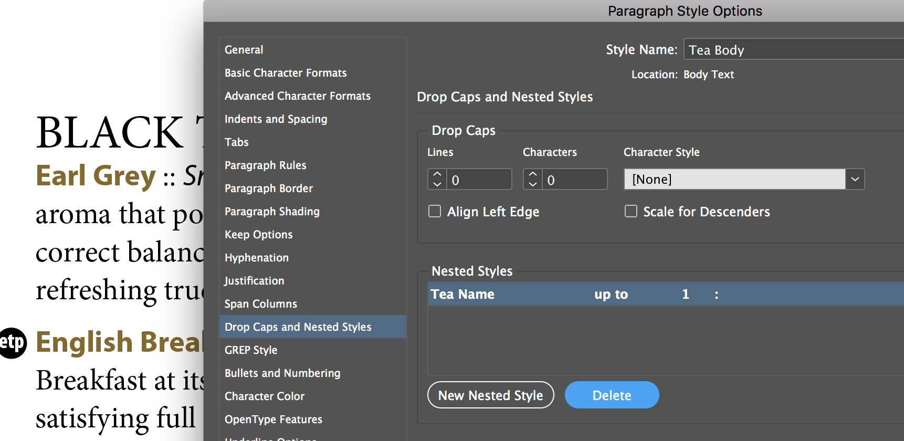Enable Scale for Descenders checkbox
The height and width of the screenshot is (441, 904).
631,211
